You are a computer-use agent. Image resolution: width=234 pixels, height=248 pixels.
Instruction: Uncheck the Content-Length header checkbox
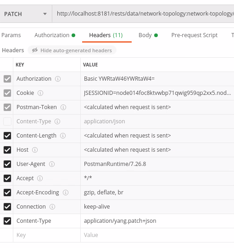click(7, 136)
